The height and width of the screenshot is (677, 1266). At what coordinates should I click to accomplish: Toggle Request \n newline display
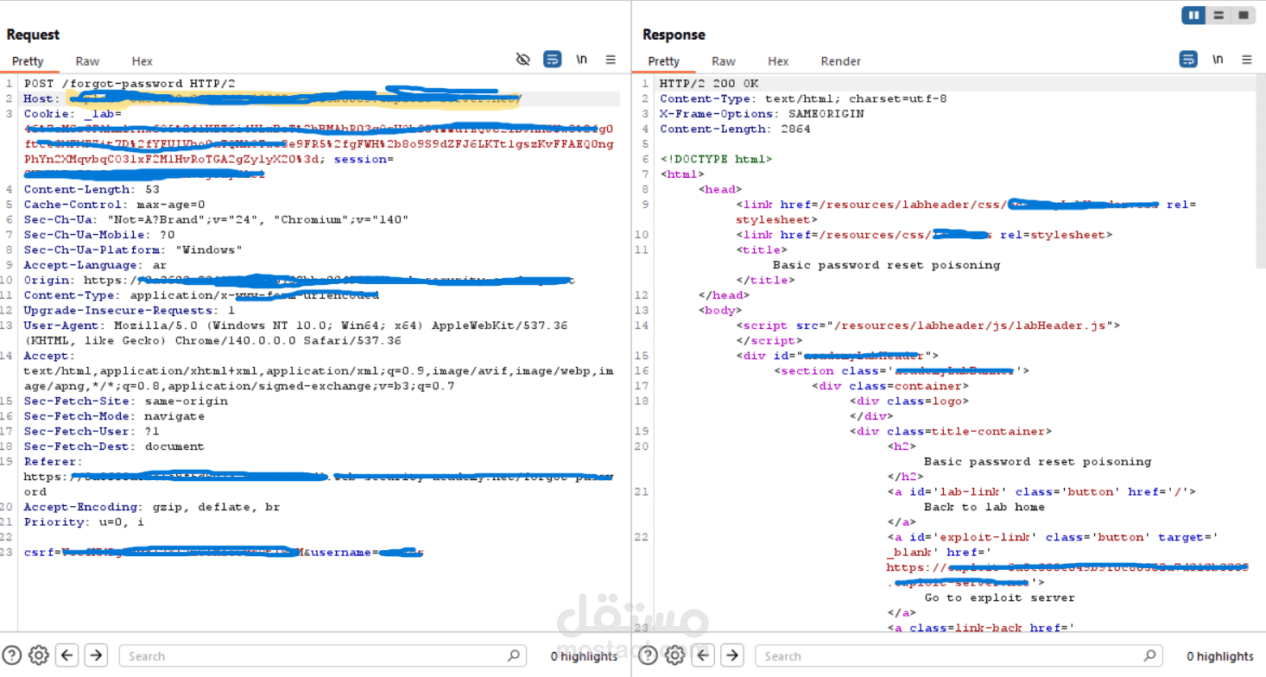[x=582, y=60]
